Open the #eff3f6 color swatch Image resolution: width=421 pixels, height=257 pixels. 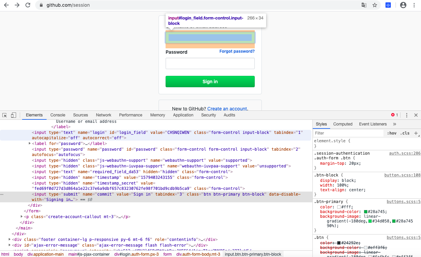(x=366, y=248)
